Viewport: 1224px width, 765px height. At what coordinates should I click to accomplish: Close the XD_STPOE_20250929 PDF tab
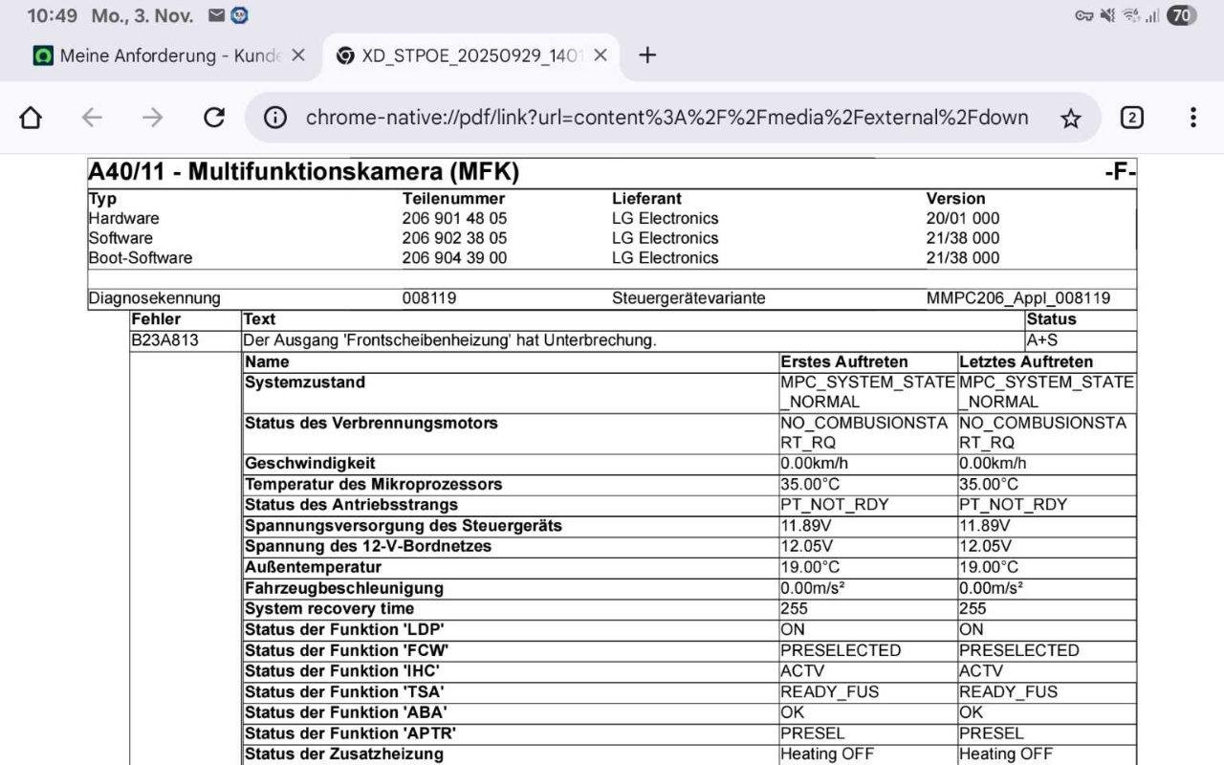coord(601,55)
